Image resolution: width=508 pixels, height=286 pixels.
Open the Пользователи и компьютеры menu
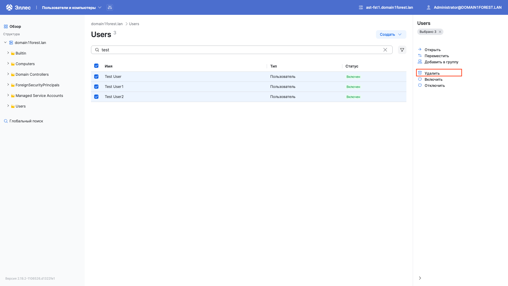[x=70, y=7]
